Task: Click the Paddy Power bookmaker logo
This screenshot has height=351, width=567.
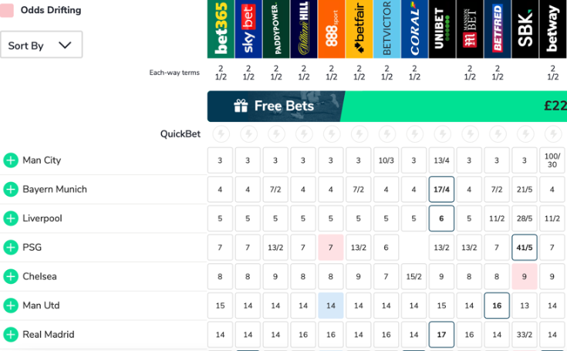Action: pyautogui.click(x=275, y=29)
